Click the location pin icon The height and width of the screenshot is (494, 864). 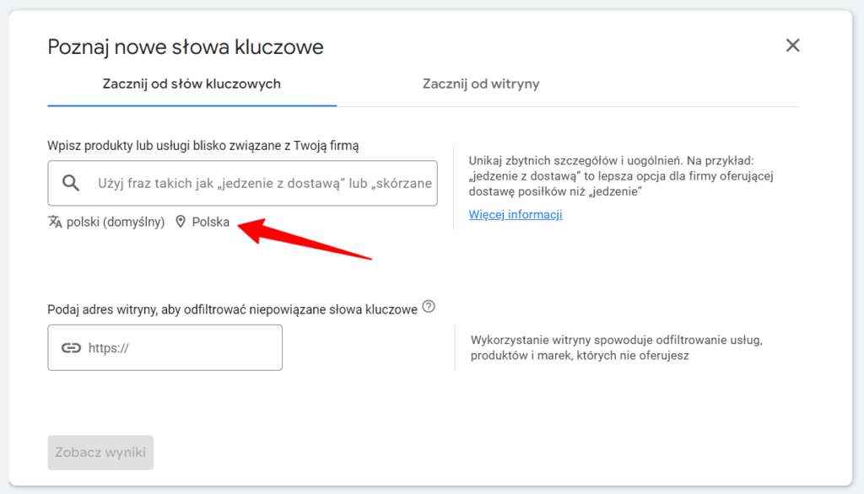pyautogui.click(x=180, y=222)
